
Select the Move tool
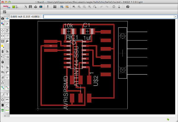tap(2, 31)
